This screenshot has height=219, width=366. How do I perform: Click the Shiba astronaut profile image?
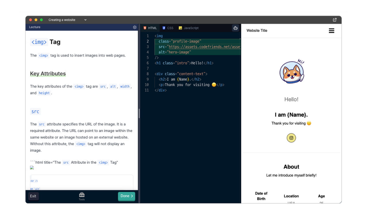point(292,71)
